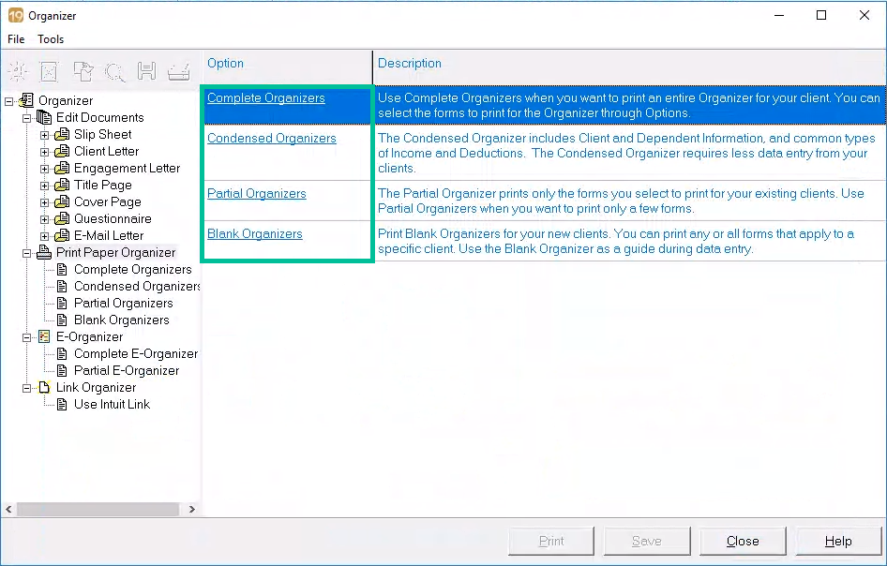Click the horizontal scrollbar thumb under tree
Image resolution: width=887 pixels, height=566 pixels.
98,510
